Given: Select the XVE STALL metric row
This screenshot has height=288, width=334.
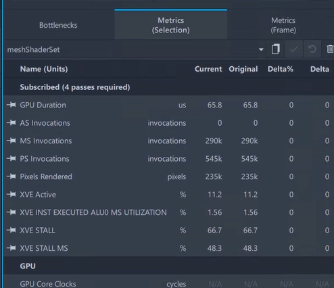Looking at the screenshot, I should coord(168,231).
